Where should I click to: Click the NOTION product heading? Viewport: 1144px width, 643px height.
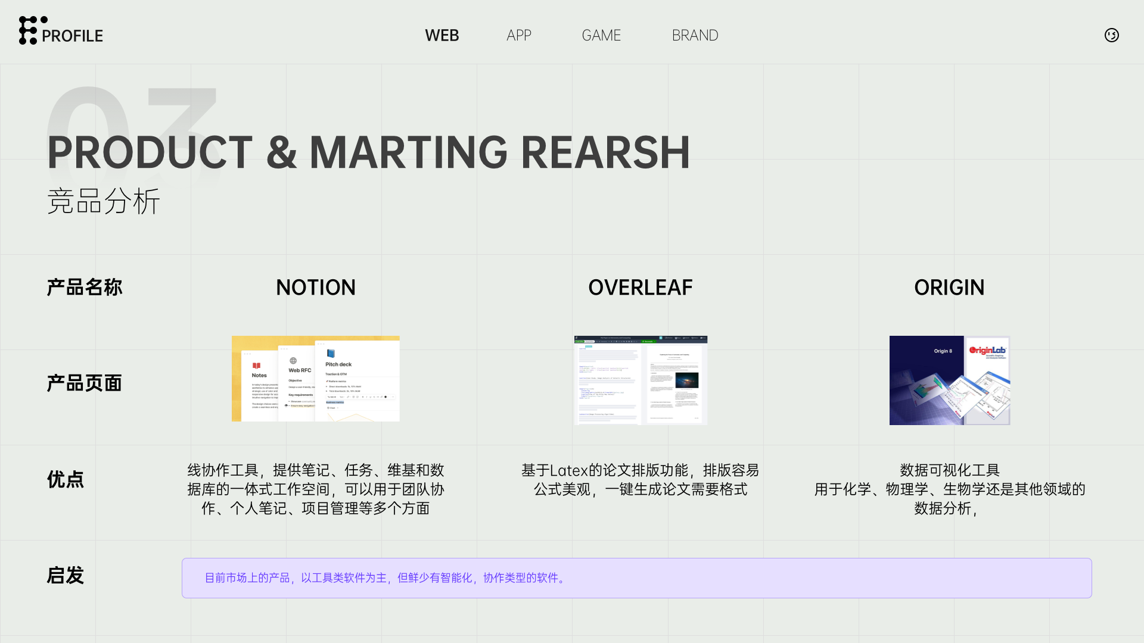point(315,288)
